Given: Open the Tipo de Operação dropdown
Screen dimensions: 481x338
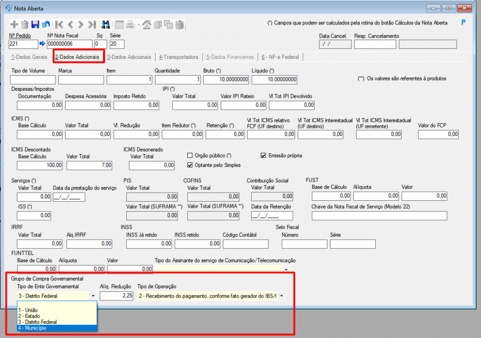Looking at the screenshot, I should (281, 296).
